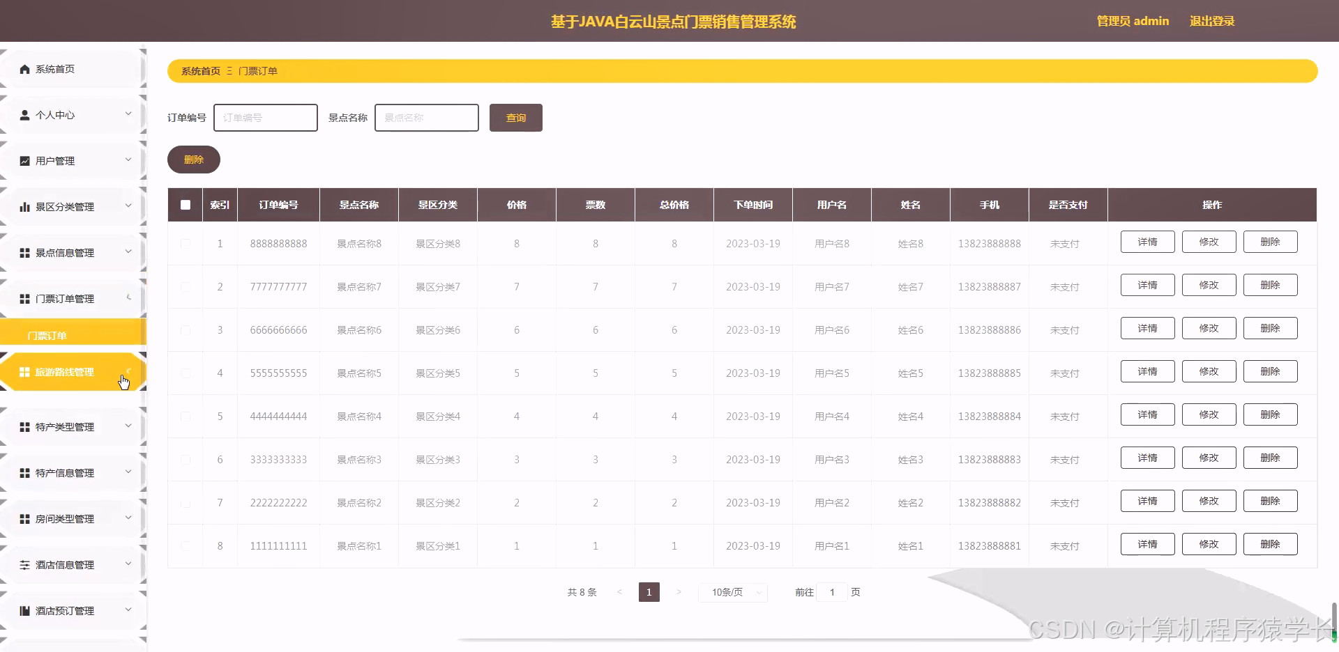The width and height of the screenshot is (1339, 652).
Task: Check the row with order 5555555555
Action: (x=186, y=373)
